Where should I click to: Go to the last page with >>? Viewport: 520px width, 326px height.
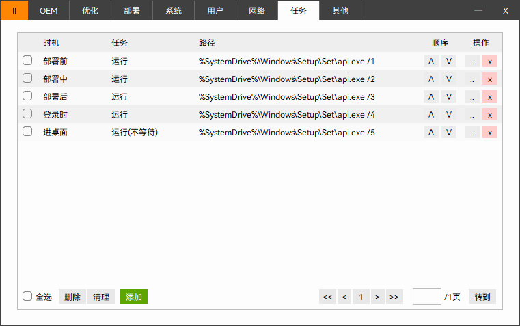click(x=394, y=297)
